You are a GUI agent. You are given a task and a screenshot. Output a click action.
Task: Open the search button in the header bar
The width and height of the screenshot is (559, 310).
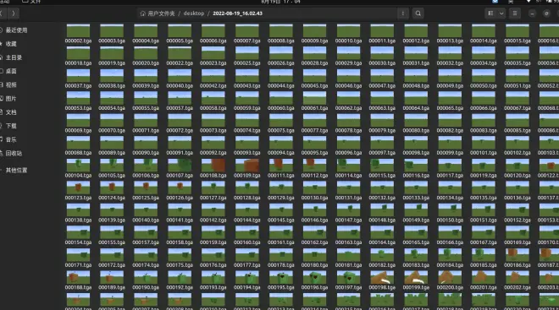tap(418, 14)
